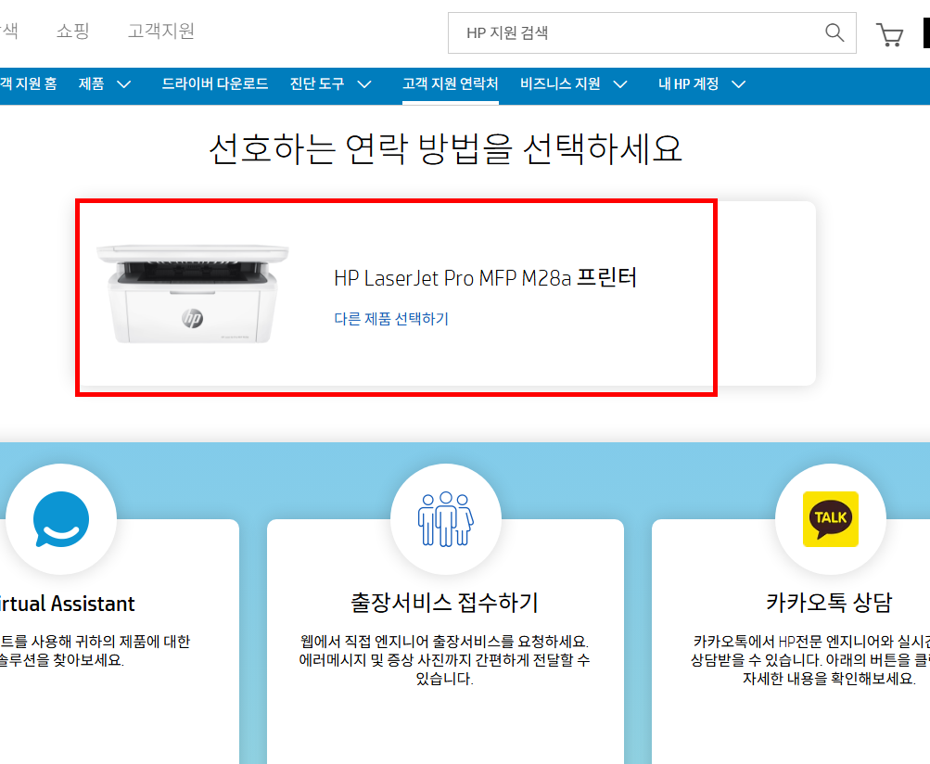Screen dimensions: 930x764
Task: Click the Virtual Assistant chat bubble icon
Action: (61, 519)
